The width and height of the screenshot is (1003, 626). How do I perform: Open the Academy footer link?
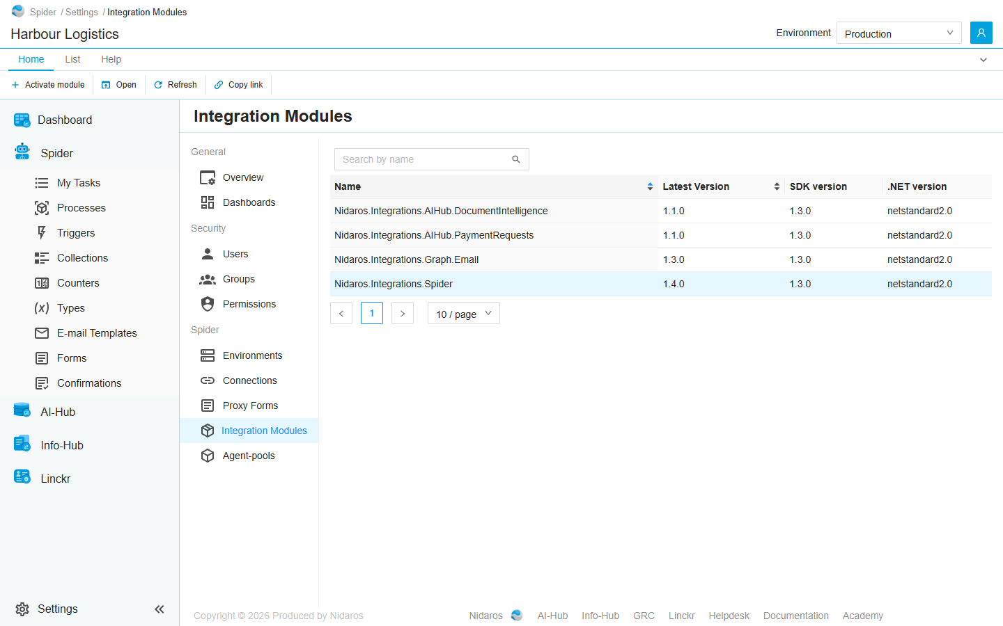click(x=863, y=616)
